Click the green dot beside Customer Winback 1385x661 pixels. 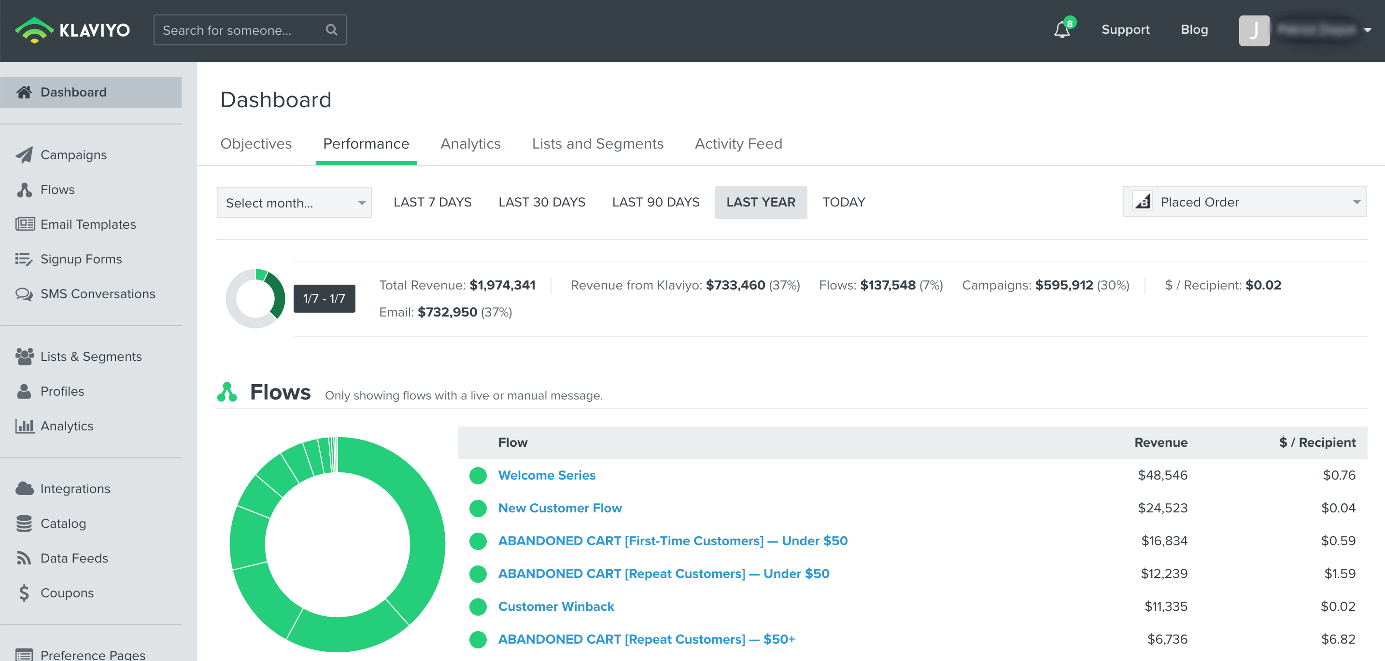coord(478,607)
